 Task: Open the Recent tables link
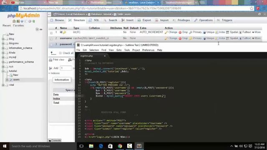(7, 25)
